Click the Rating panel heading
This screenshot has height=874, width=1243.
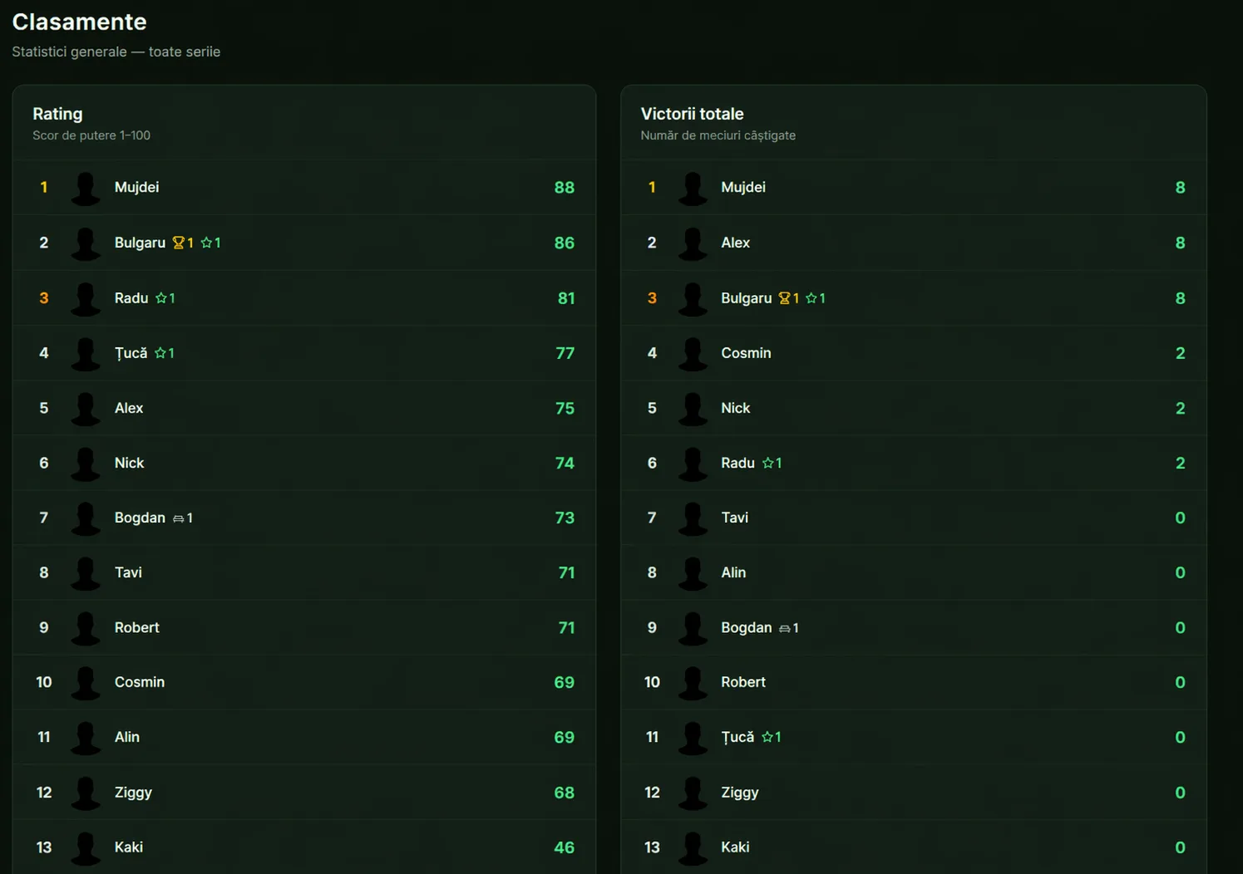57,114
